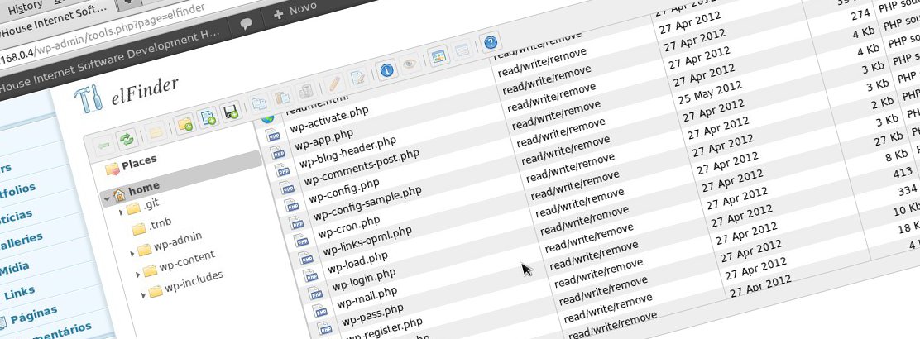Click the Edit file icon
The image size is (920, 339).
(357, 78)
